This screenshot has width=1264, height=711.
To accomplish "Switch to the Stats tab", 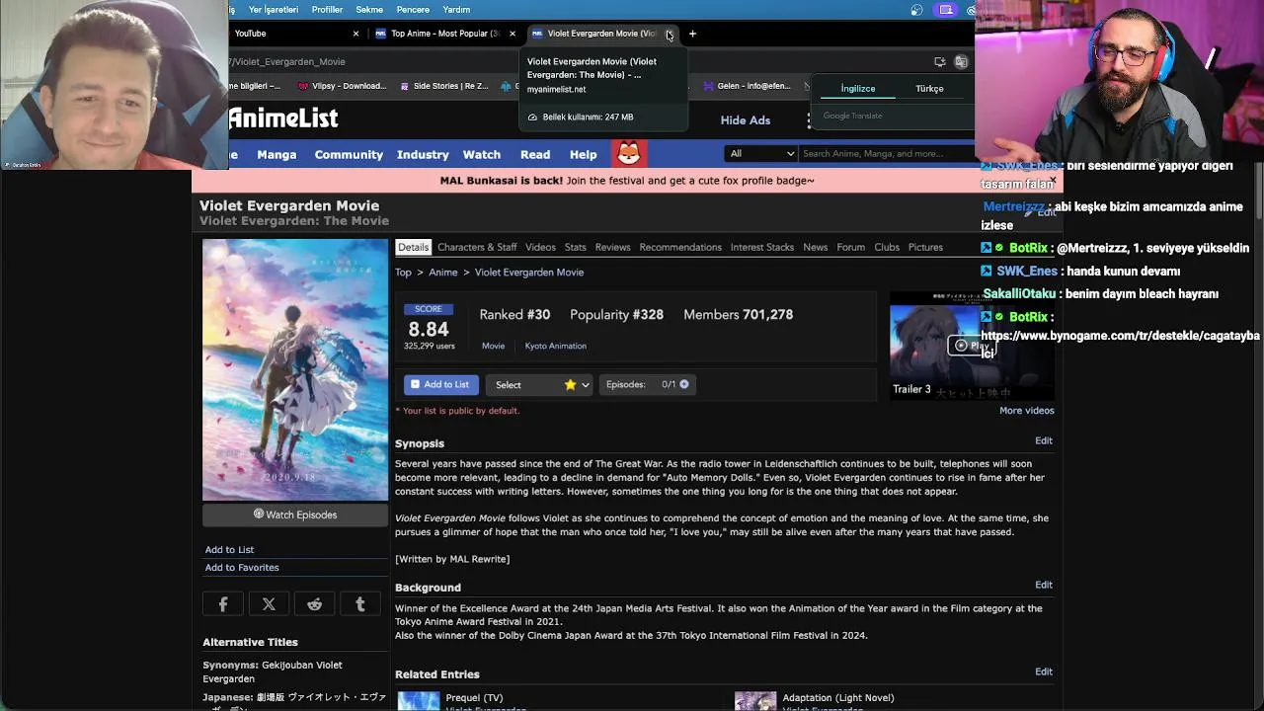I will click(x=576, y=247).
